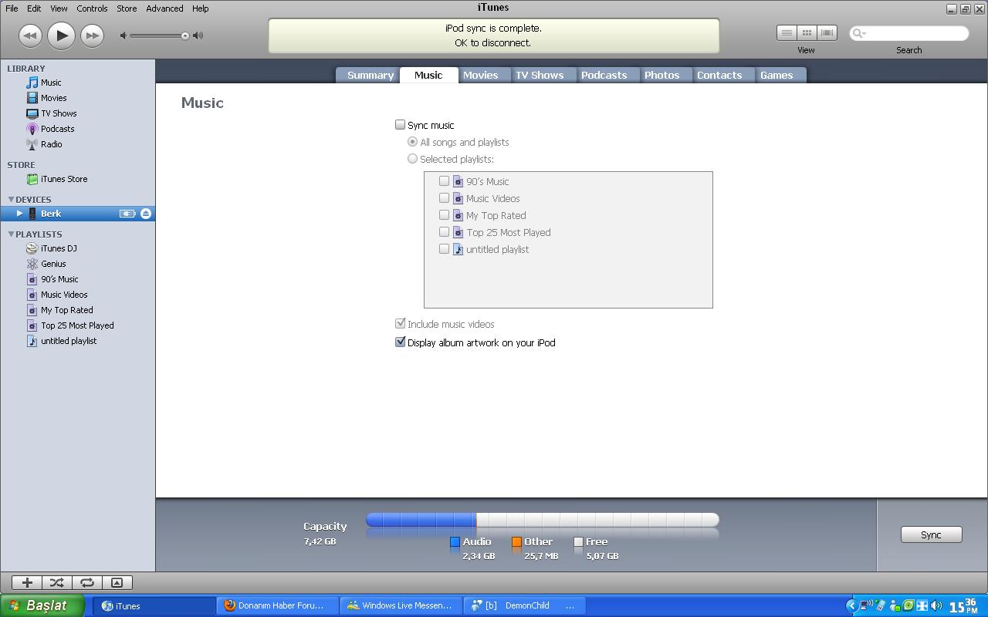Open the Controls menu
Viewport: 988px width, 617px height.
coord(92,8)
